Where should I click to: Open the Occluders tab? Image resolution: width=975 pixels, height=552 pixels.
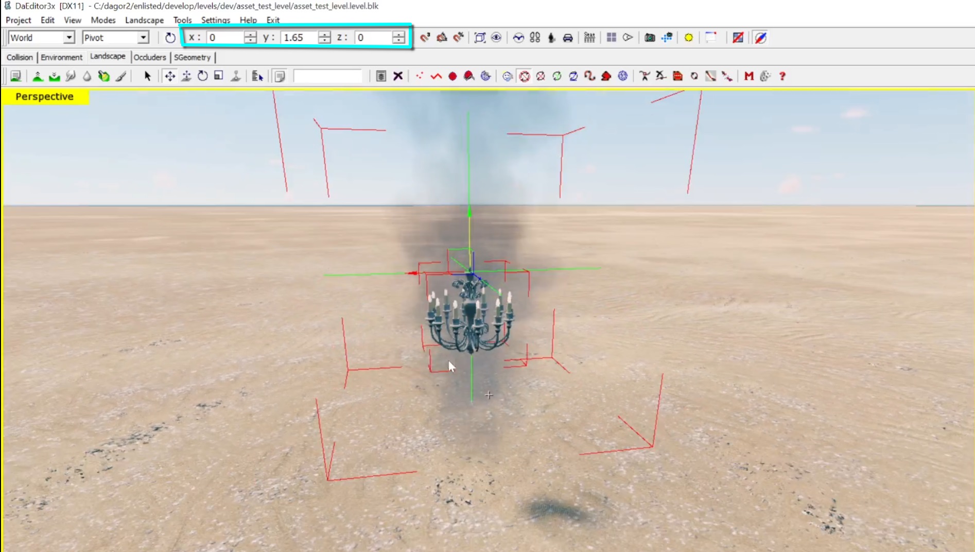click(x=149, y=57)
